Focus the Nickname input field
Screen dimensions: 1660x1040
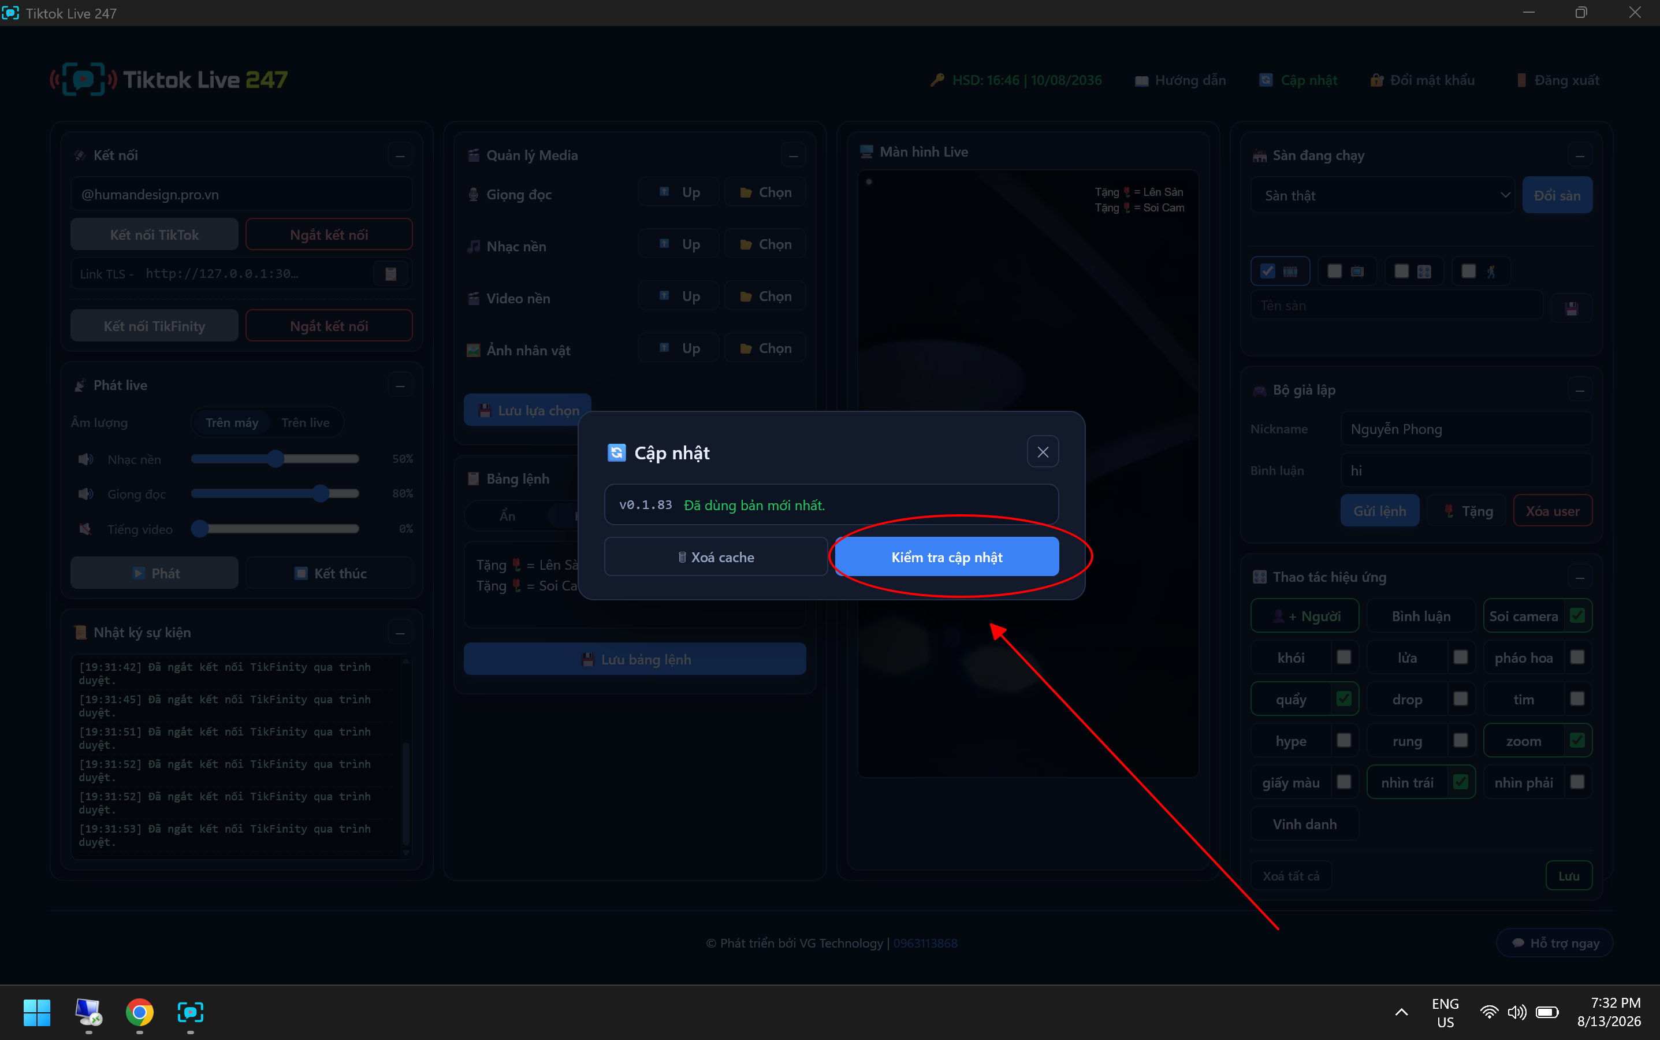(x=1466, y=429)
